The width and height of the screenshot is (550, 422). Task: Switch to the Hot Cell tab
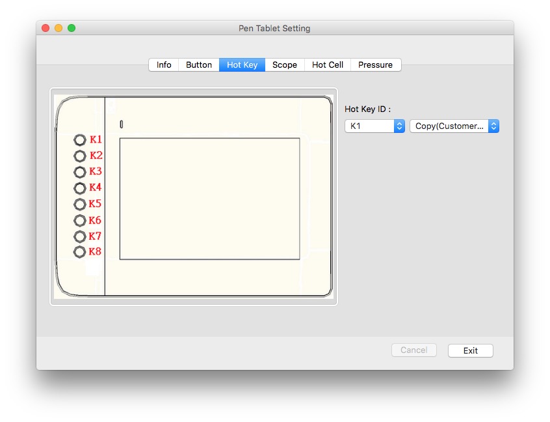coord(328,65)
